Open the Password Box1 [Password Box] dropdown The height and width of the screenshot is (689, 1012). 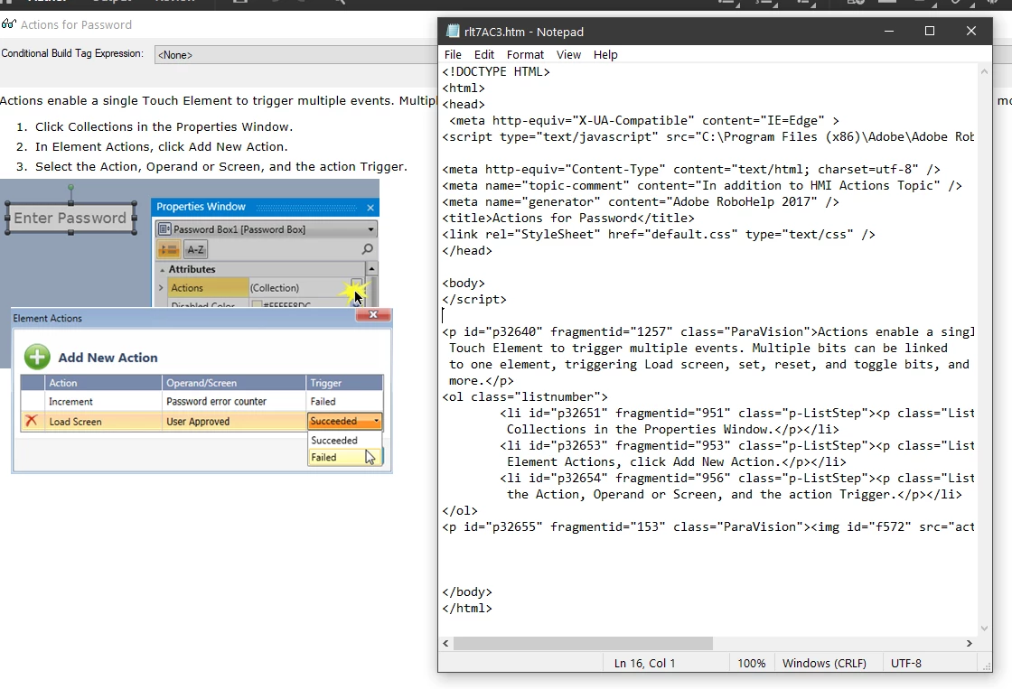pyautogui.click(x=370, y=229)
